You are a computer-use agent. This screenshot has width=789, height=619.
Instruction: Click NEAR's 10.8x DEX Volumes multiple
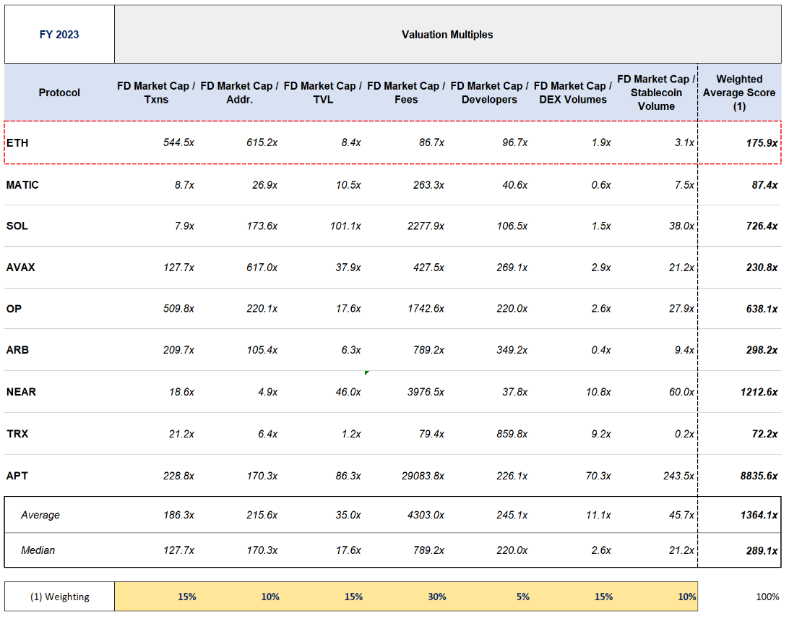[598, 392]
